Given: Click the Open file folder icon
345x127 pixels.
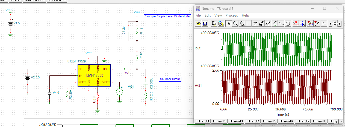Looking at the screenshot, I should [199, 24].
